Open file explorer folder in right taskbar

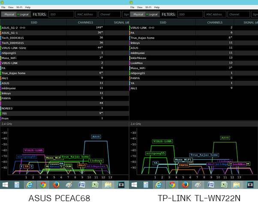tap(237, 185)
